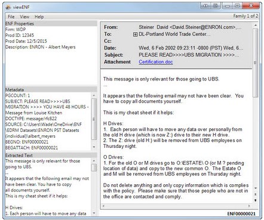Click the email Subject line PLEASE READ
The width and height of the screenshot is (264, 220).
(189, 55)
